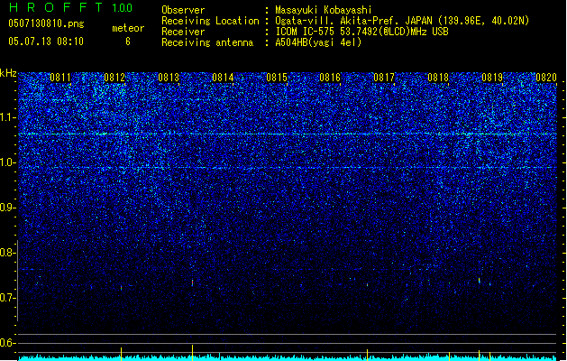Click the version number 1.0.0
This screenshot has width=567, height=361.
pyautogui.click(x=123, y=8)
